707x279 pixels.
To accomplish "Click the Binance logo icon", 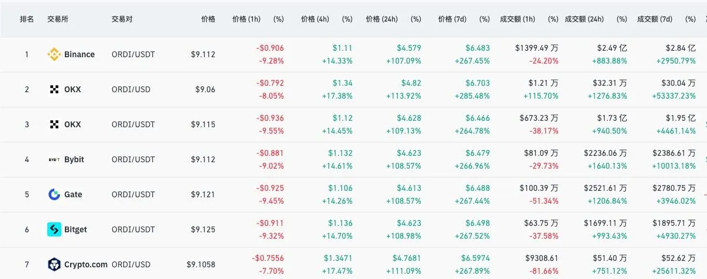I will point(54,54).
